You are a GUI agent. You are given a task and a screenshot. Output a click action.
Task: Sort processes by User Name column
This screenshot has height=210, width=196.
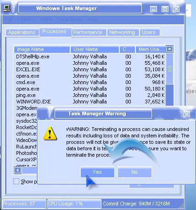[x=95, y=49]
